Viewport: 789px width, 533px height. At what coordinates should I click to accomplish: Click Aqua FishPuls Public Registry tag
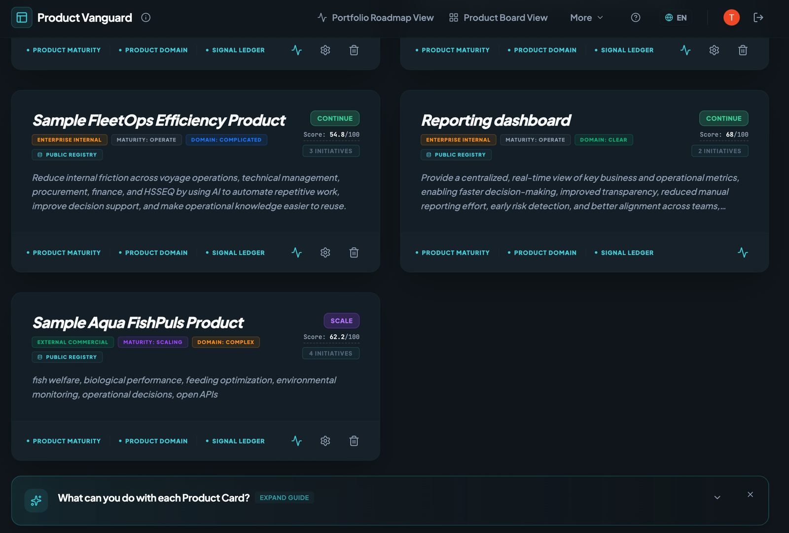click(x=68, y=357)
